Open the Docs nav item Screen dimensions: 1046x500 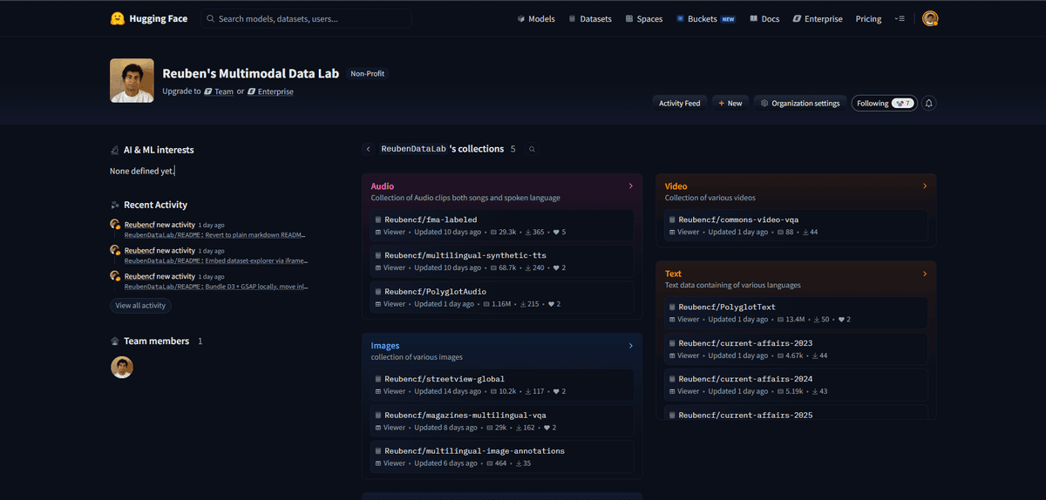764,18
